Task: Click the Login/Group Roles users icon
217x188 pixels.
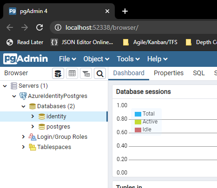Action: coord(32,137)
